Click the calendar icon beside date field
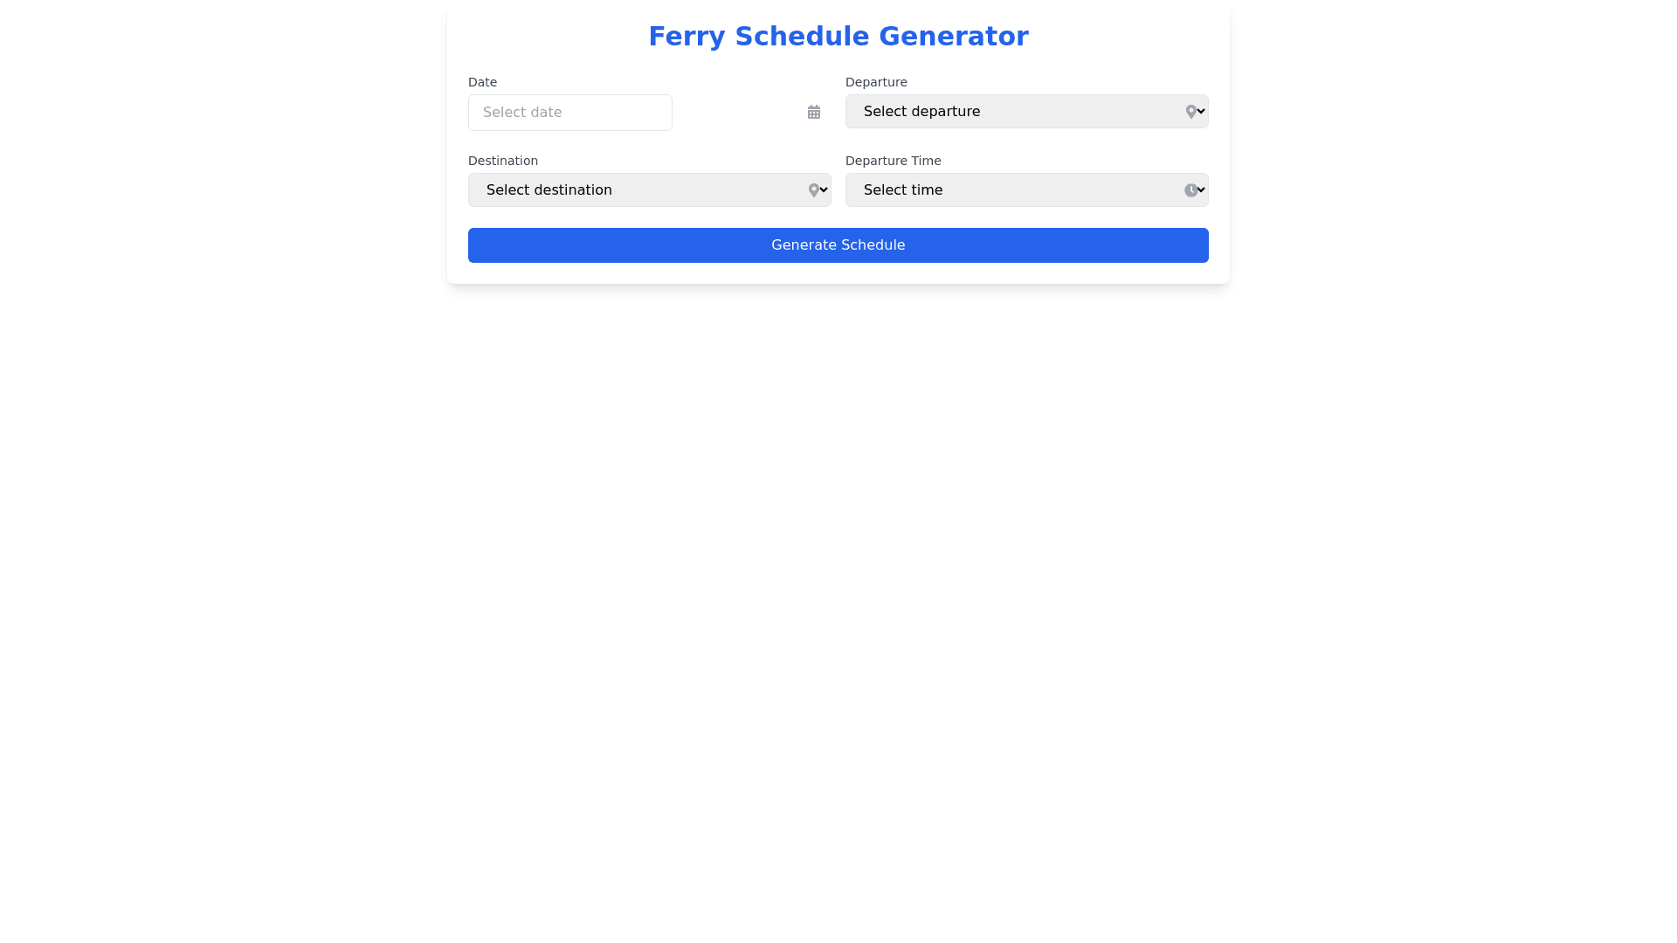The height and width of the screenshot is (943, 1677). (813, 112)
